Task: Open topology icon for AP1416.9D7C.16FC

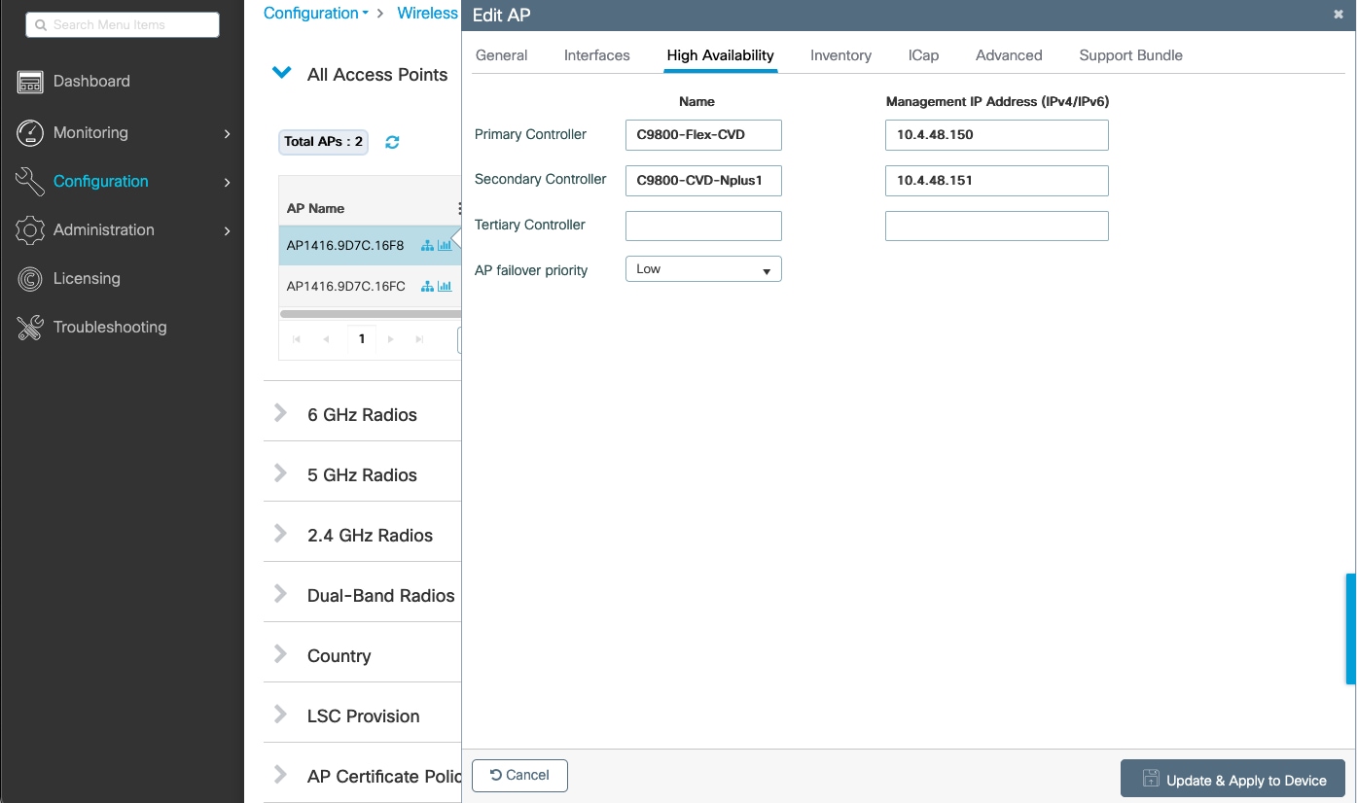Action: pyautogui.click(x=427, y=287)
